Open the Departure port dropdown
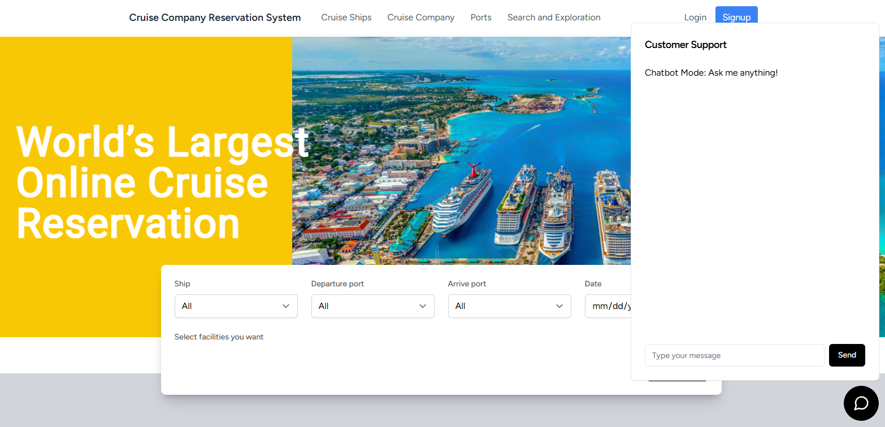The height and width of the screenshot is (427, 885). (x=372, y=306)
